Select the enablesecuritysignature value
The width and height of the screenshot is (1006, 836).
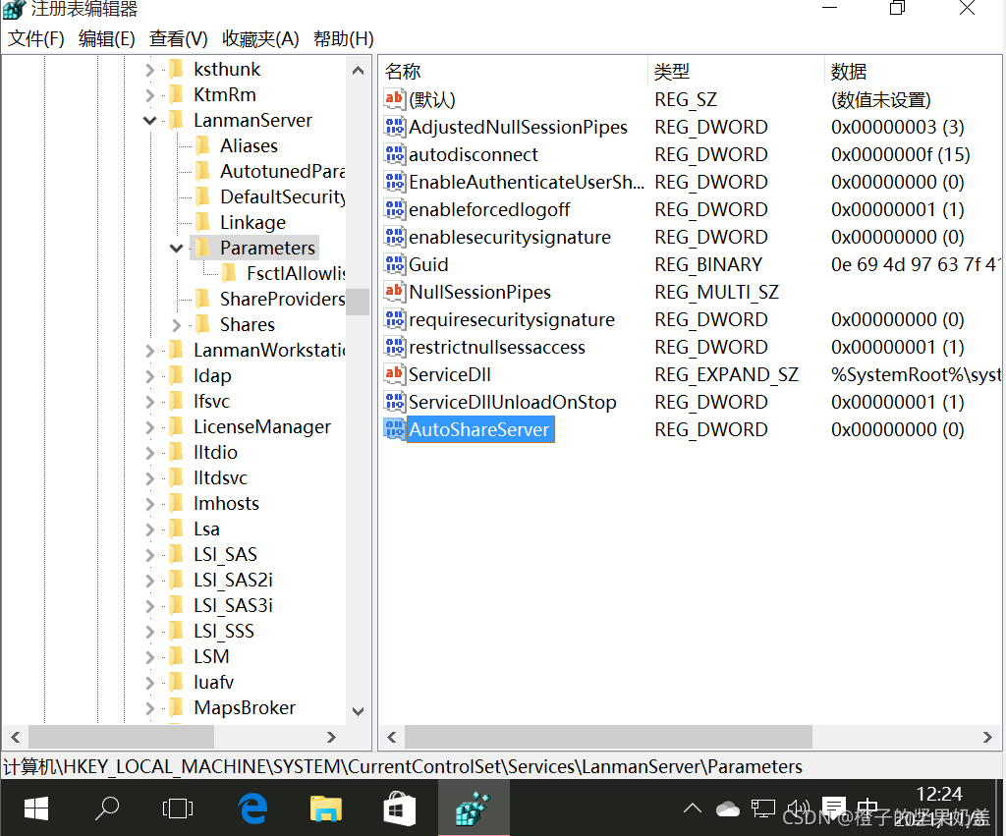(510, 237)
